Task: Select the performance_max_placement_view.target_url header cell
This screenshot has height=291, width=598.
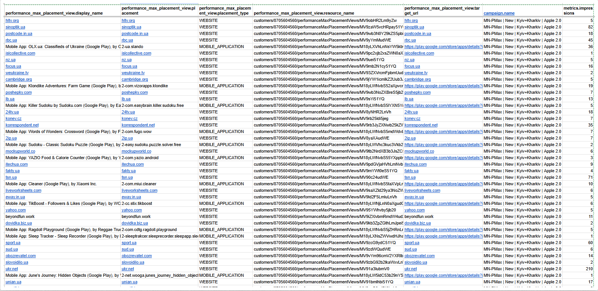Action: coord(443,10)
